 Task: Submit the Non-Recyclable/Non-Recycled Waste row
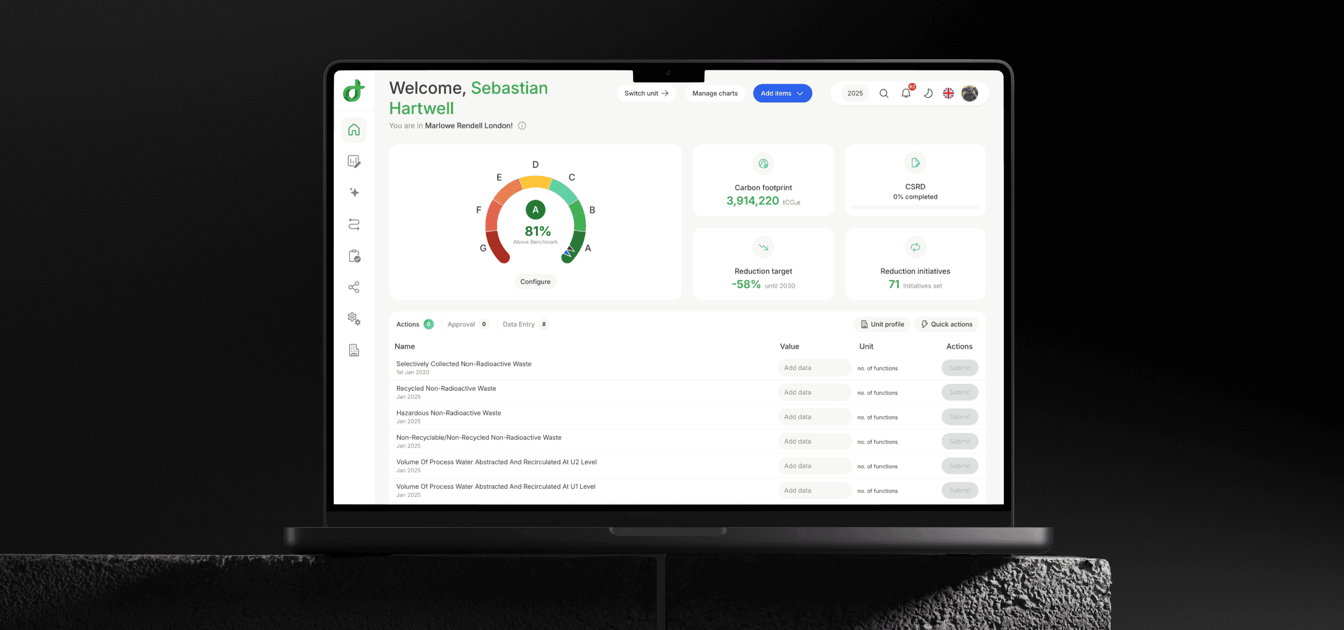(960, 442)
